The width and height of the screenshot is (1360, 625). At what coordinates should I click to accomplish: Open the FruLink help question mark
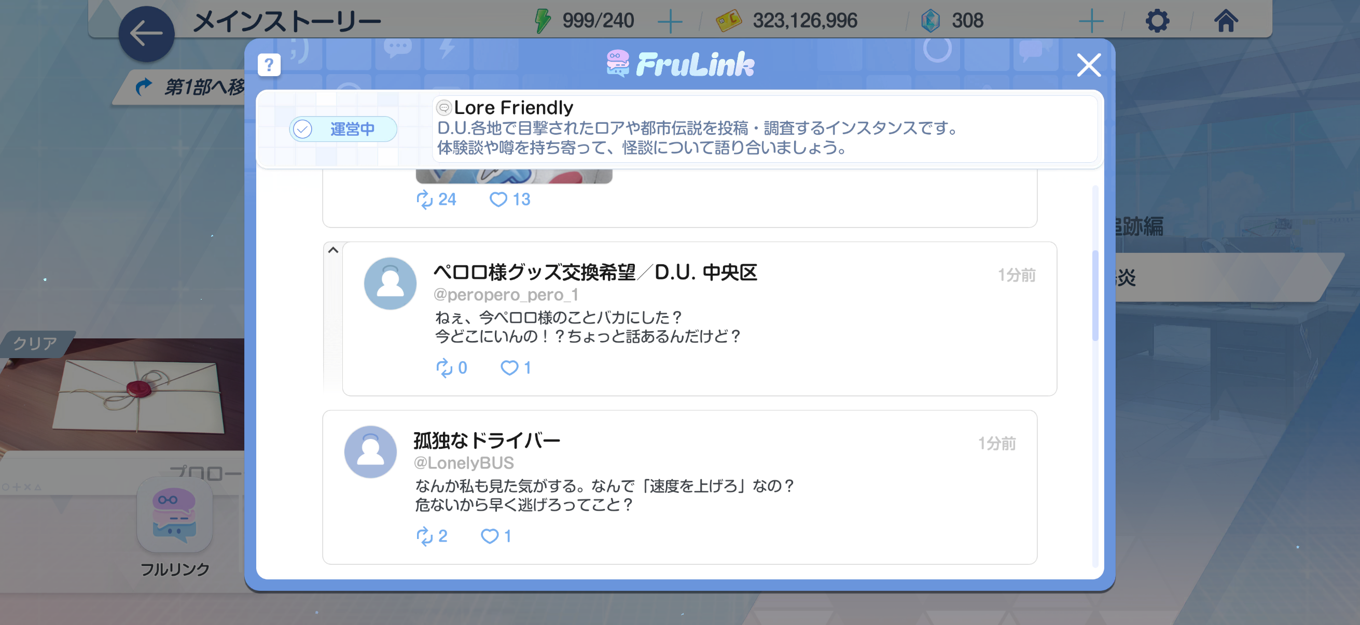coord(269,65)
